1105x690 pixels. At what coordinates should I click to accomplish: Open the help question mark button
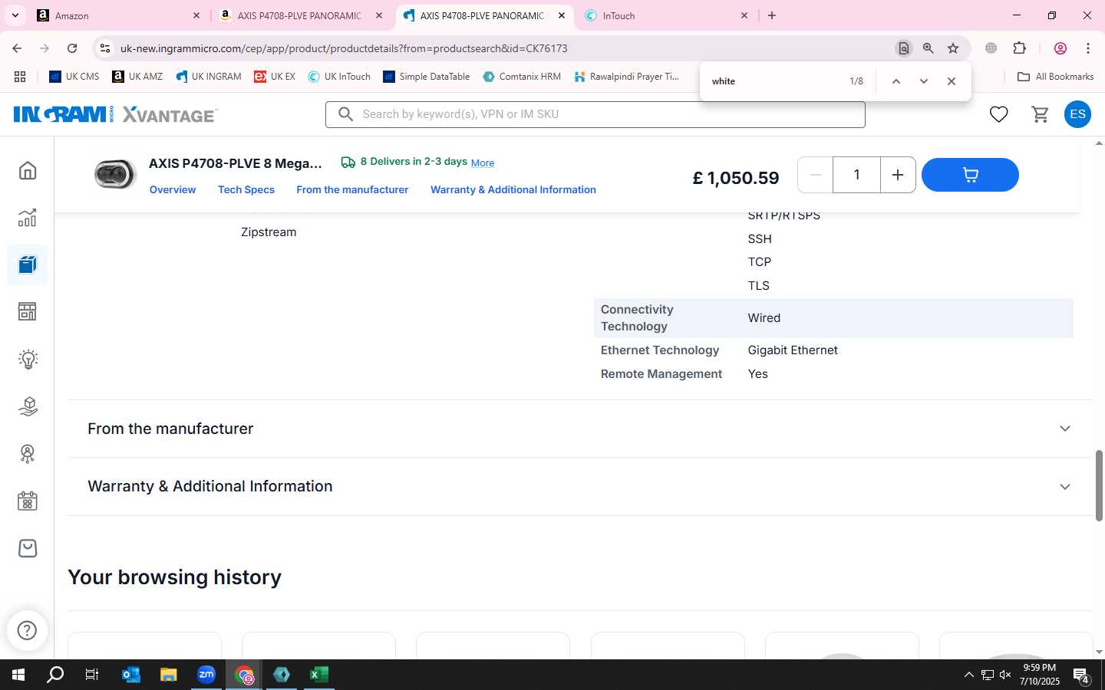click(x=27, y=630)
